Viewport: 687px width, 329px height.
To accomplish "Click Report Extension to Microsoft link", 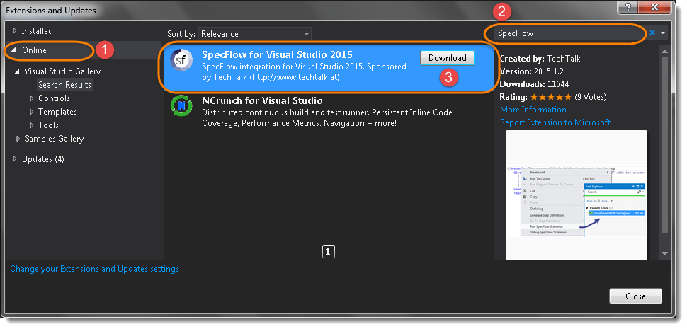I will tap(555, 122).
